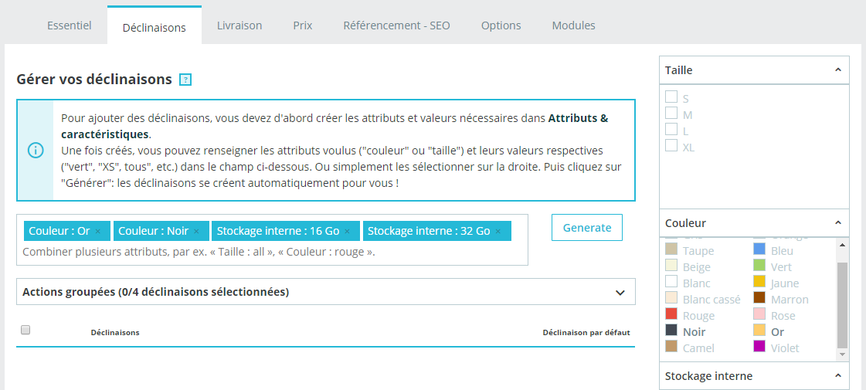Select the Bleu color swatch
This screenshot has height=390, width=866.
pos(759,249)
